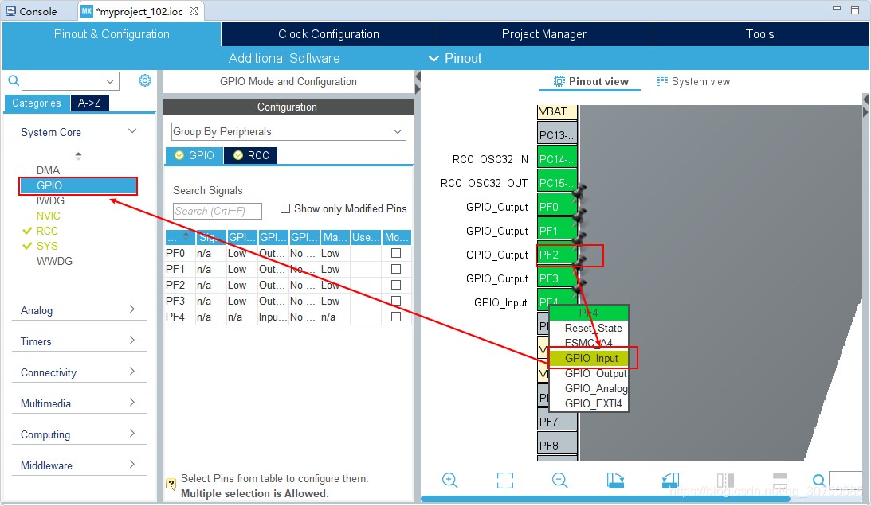
Task: Collapse the configuration panel splitter arrow
Action: pos(418,75)
